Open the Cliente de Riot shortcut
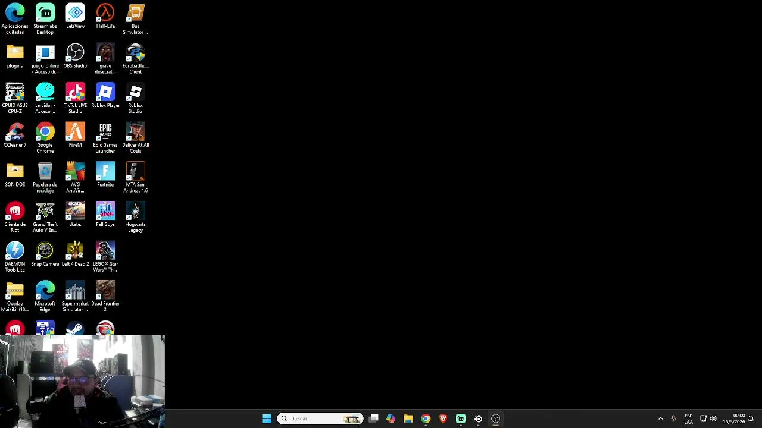Viewport: 762px width, 428px height. (x=15, y=217)
